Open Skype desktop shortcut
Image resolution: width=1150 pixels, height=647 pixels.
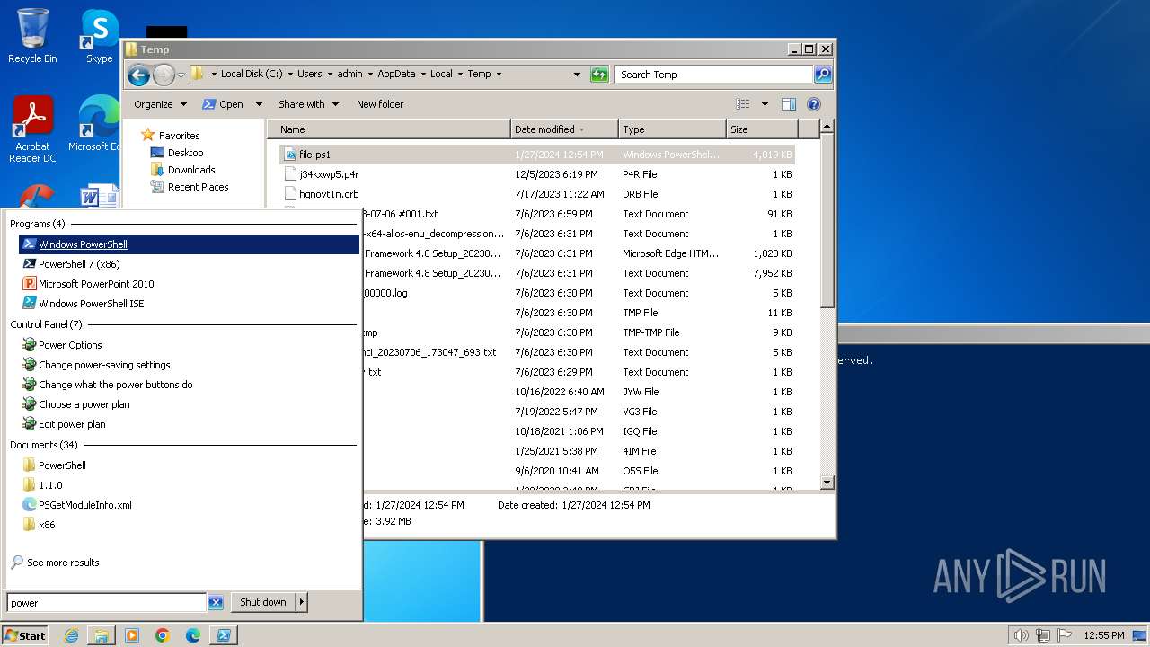(x=100, y=36)
